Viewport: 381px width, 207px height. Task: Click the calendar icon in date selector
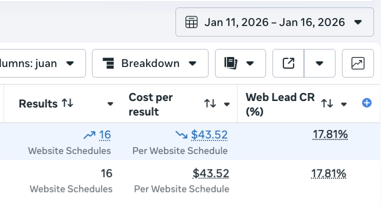[191, 22]
